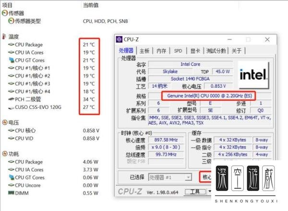Viewport: 288px width, 211px height.
Task: Switch to the 主板 tab in CPU-Z
Action: coord(144,51)
